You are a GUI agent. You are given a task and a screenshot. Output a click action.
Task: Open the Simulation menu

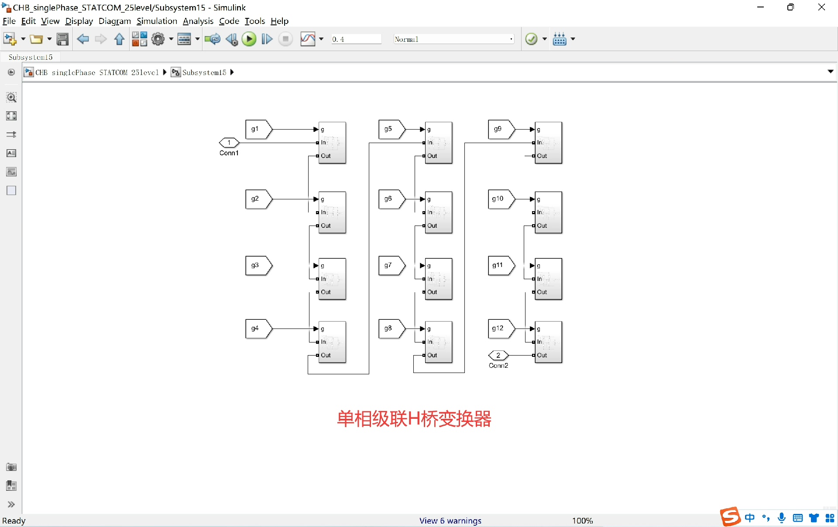(157, 21)
